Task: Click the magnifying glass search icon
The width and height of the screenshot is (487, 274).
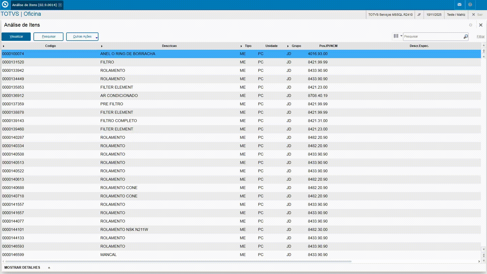Action: tap(465, 37)
